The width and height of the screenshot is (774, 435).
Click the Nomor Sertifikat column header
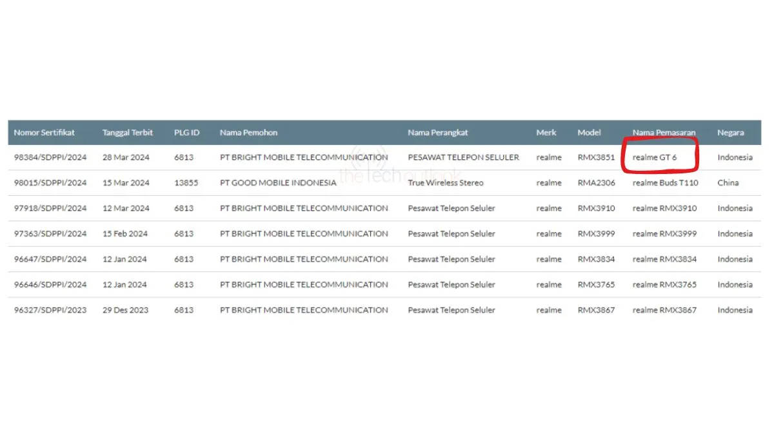click(45, 132)
